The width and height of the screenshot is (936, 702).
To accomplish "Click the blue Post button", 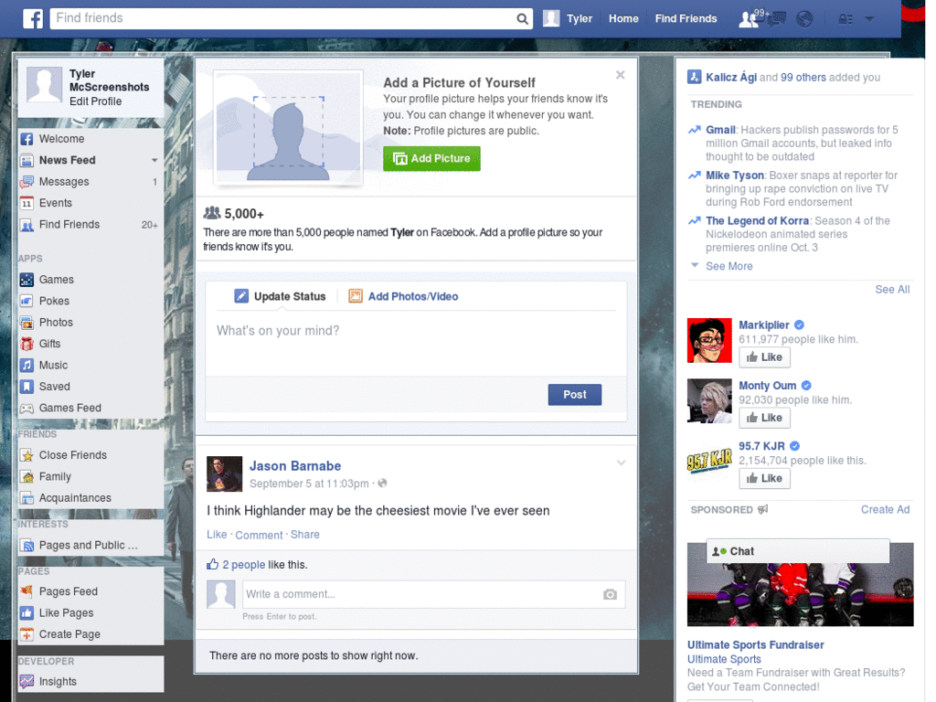I will point(574,395).
